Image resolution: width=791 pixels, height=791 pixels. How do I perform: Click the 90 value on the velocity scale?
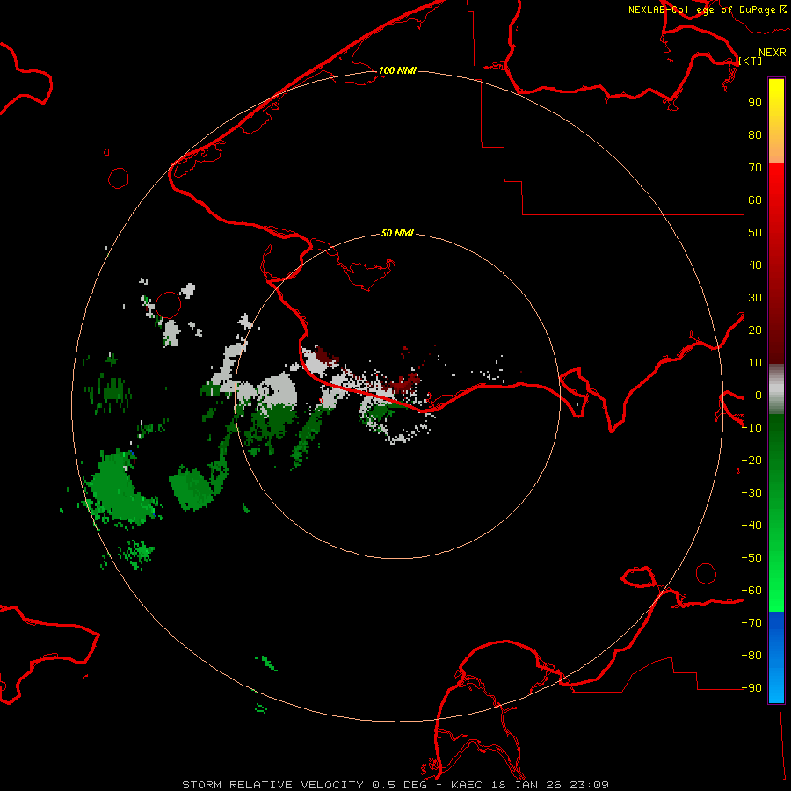(x=755, y=103)
